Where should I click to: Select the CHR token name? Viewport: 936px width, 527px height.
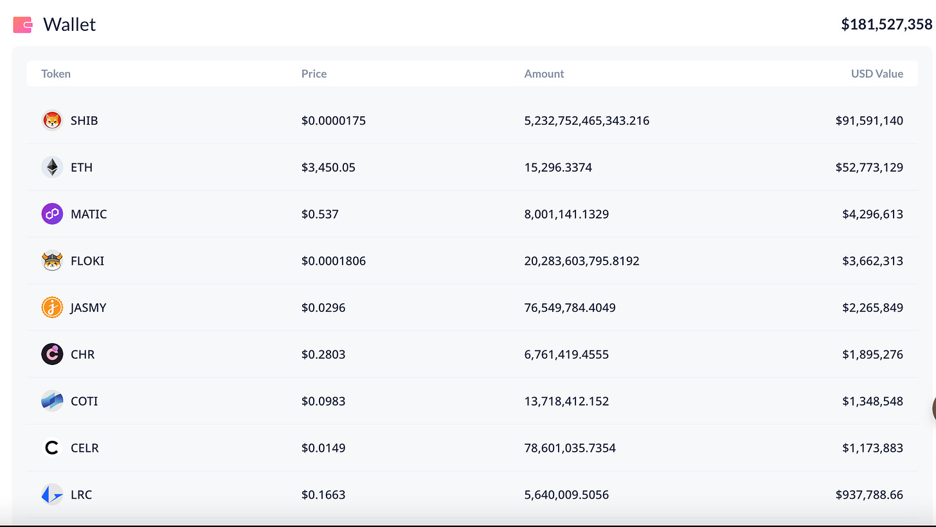pos(82,354)
